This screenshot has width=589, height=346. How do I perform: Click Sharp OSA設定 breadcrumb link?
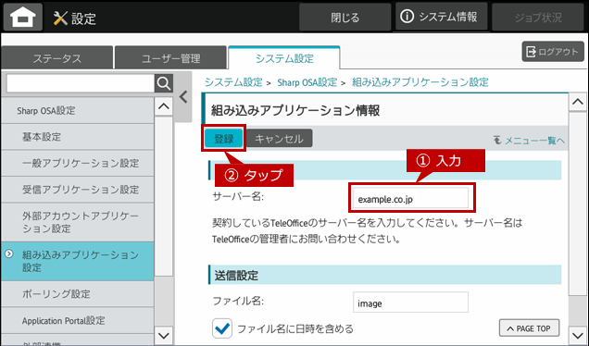pos(307,82)
